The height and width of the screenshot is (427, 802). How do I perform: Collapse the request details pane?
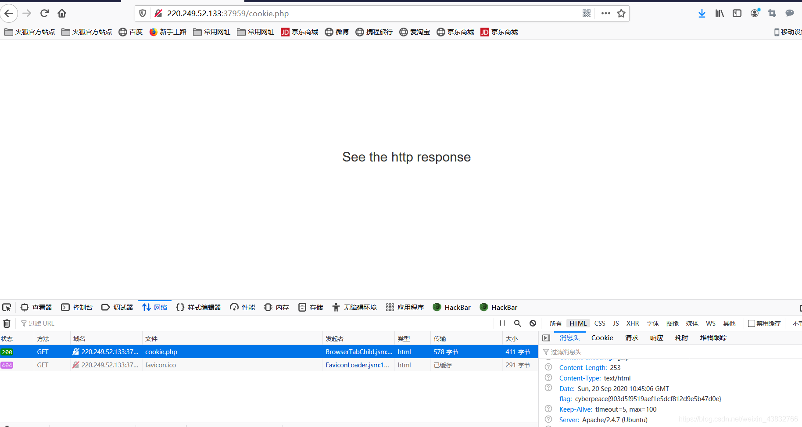[x=546, y=338]
